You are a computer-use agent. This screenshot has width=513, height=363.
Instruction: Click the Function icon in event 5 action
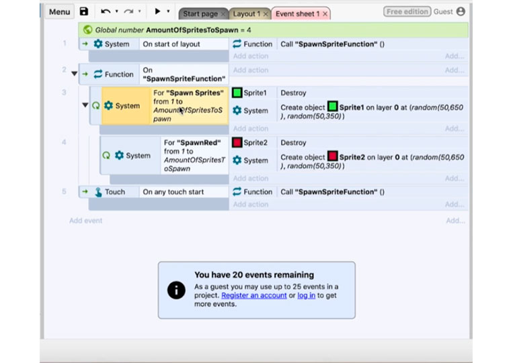click(x=237, y=192)
